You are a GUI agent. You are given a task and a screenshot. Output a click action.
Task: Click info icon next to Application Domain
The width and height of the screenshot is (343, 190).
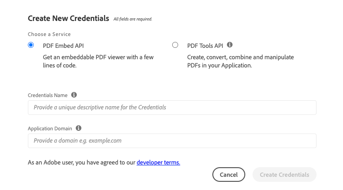[x=79, y=128]
